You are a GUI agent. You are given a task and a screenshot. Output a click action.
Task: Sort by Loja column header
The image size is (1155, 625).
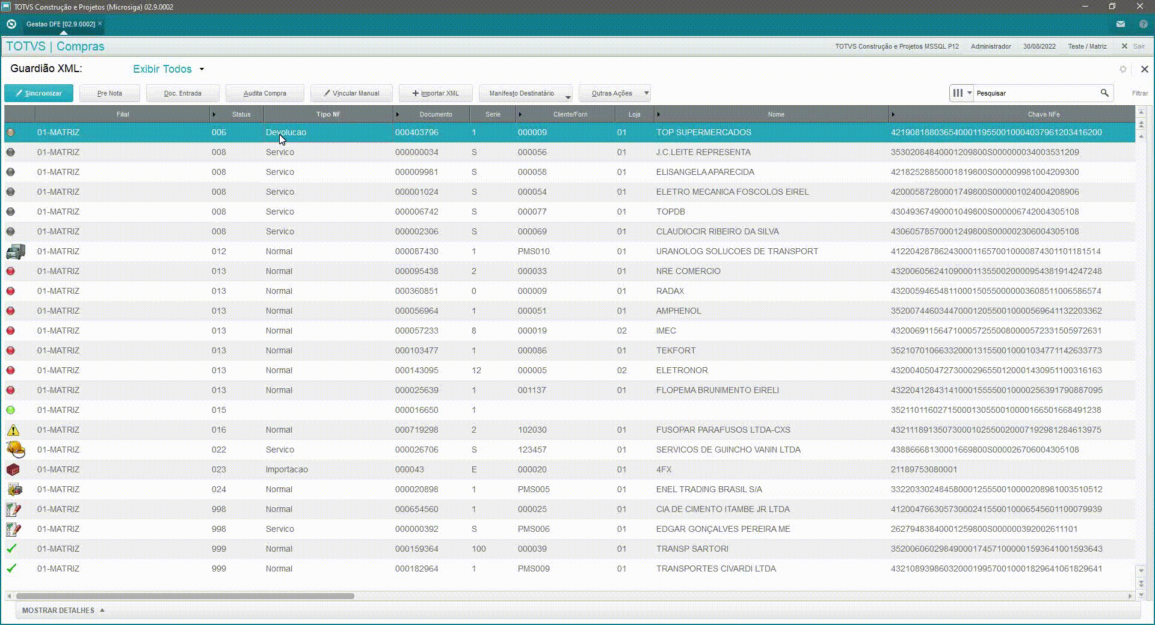click(634, 114)
